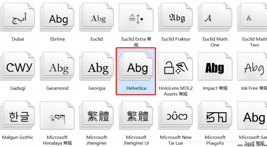Select the Ink Free handwriting font icon
Screen dimensions: 267x147
tap(252, 66)
